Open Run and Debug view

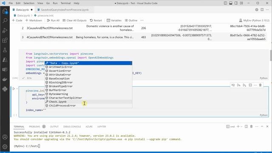[x=5, y=31]
